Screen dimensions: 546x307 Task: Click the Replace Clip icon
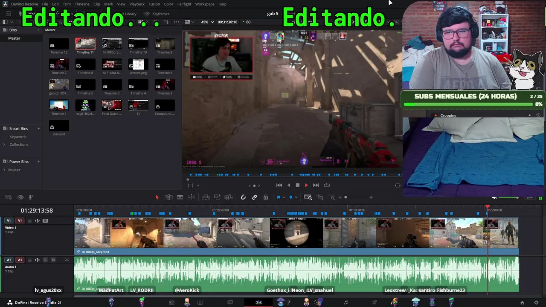point(229,197)
